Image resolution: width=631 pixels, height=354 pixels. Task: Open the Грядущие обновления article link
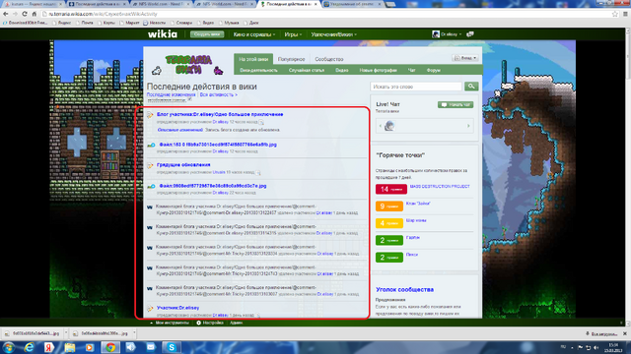(183, 165)
